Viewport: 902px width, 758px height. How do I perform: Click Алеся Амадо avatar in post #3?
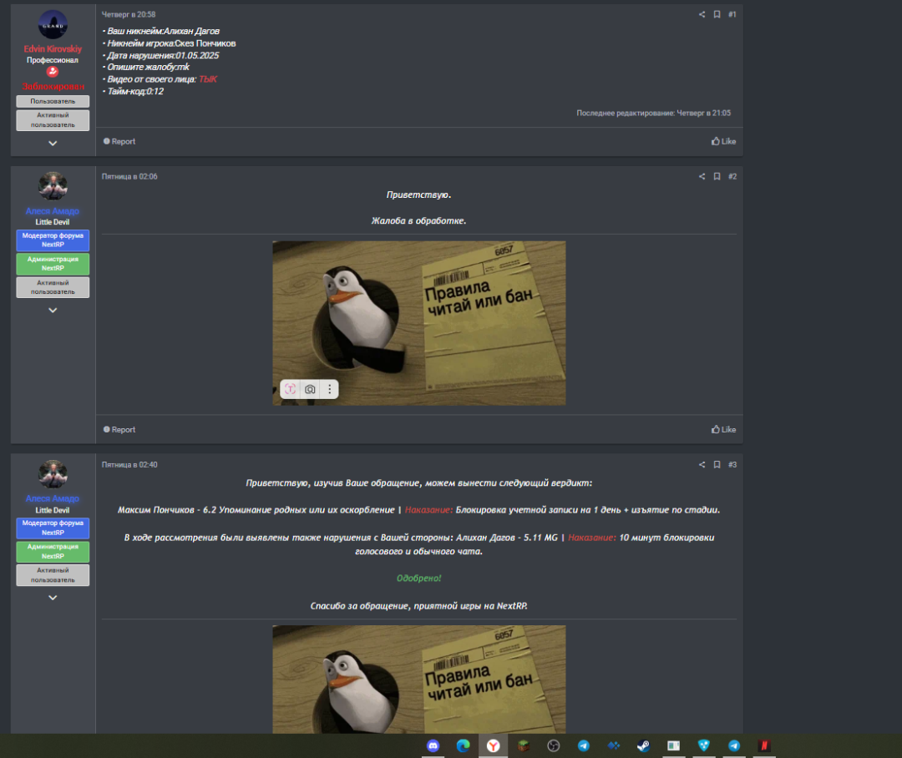click(53, 474)
